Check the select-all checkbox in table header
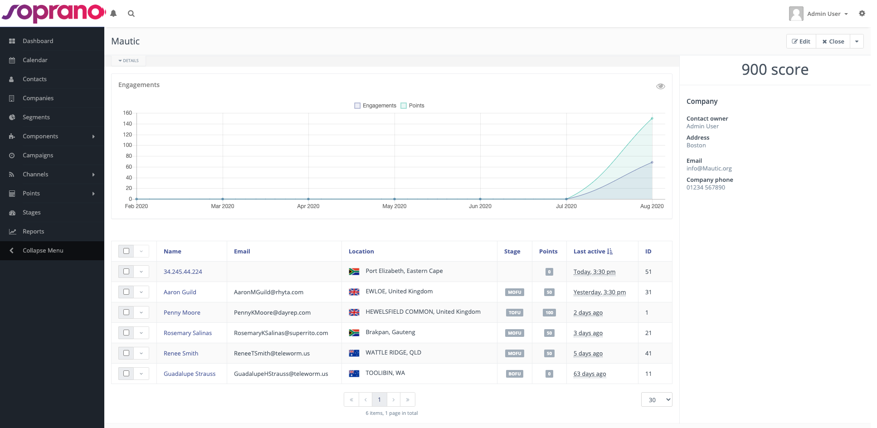Image resolution: width=877 pixels, height=428 pixels. coord(126,251)
